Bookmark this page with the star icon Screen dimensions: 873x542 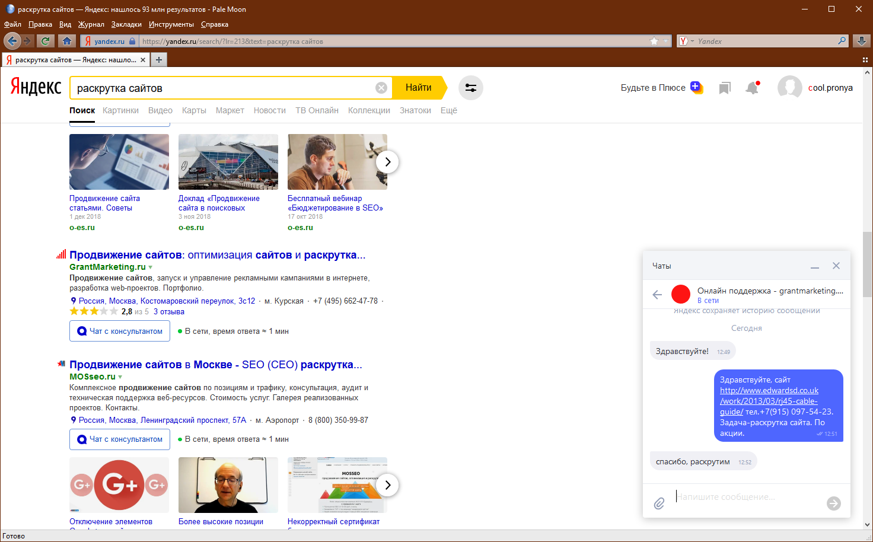(x=654, y=41)
